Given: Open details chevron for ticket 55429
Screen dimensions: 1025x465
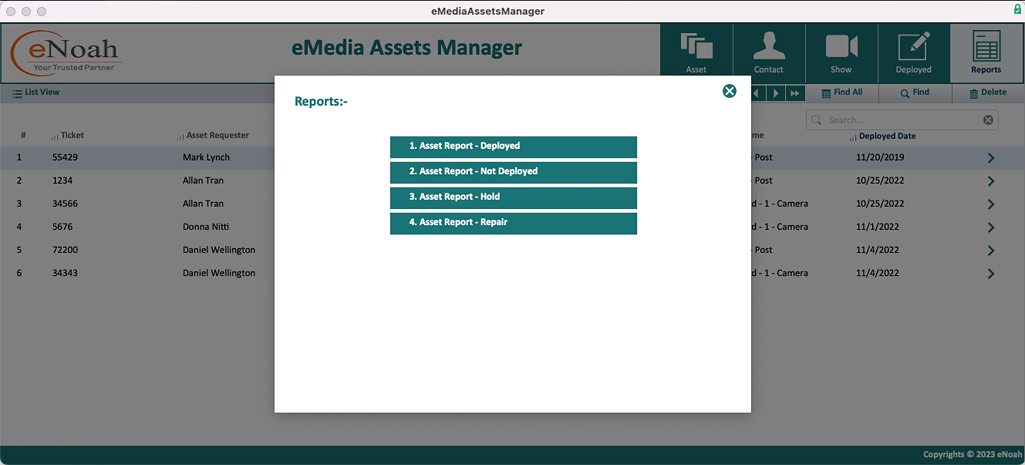Looking at the screenshot, I should tap(991, 158).
